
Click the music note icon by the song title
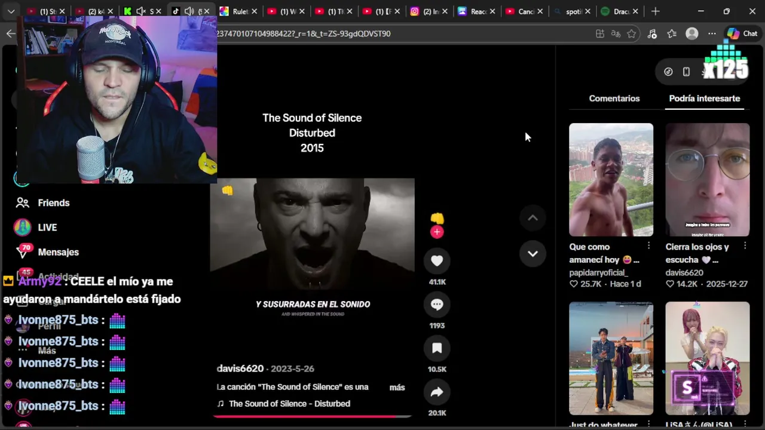pos(221,404)
